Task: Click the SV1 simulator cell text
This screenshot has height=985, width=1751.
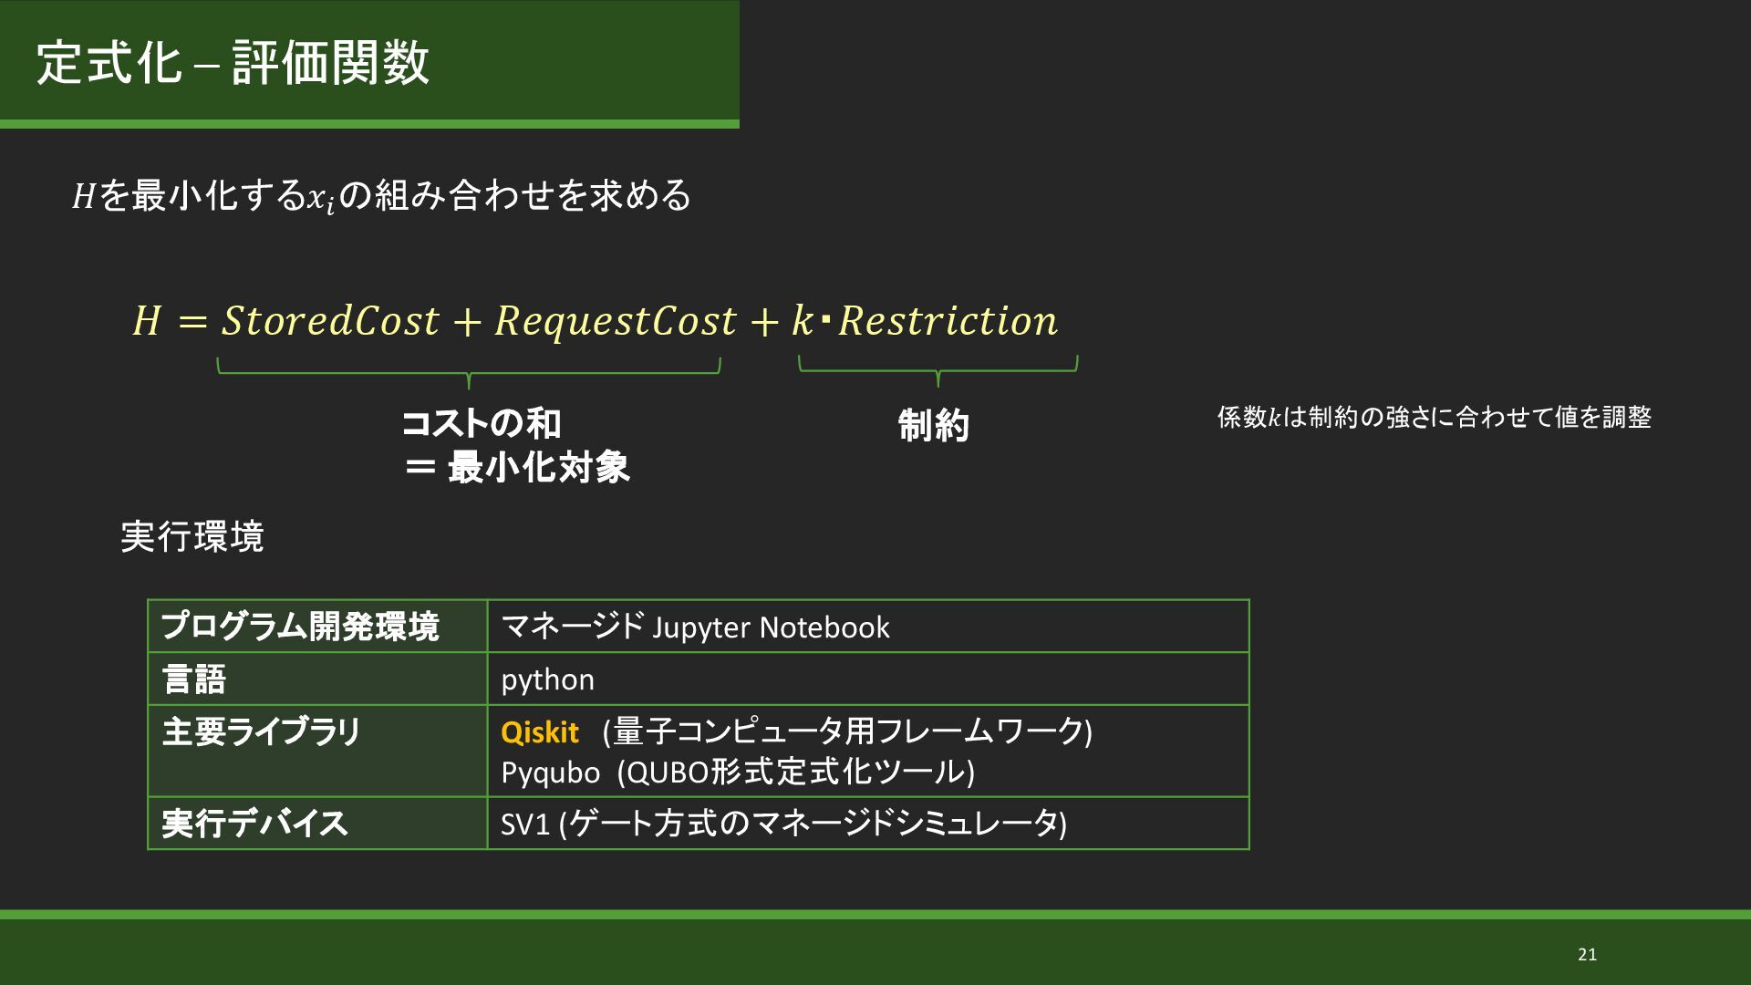Action: [783, 824]
